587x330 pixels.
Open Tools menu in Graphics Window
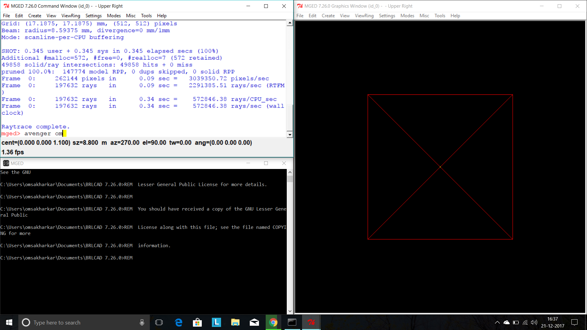click(x=440, y=16)
